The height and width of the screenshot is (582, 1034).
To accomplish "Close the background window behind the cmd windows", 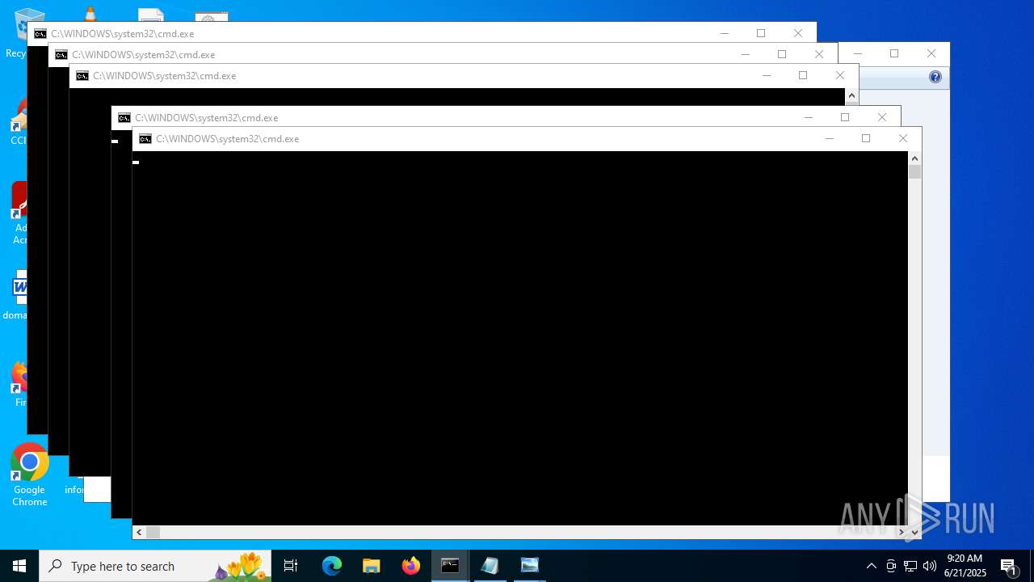I will [x=931, y=54].
